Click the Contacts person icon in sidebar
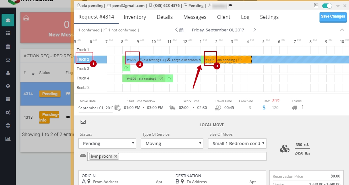Viewport: 349px width, 185px height. click(8, 72)
